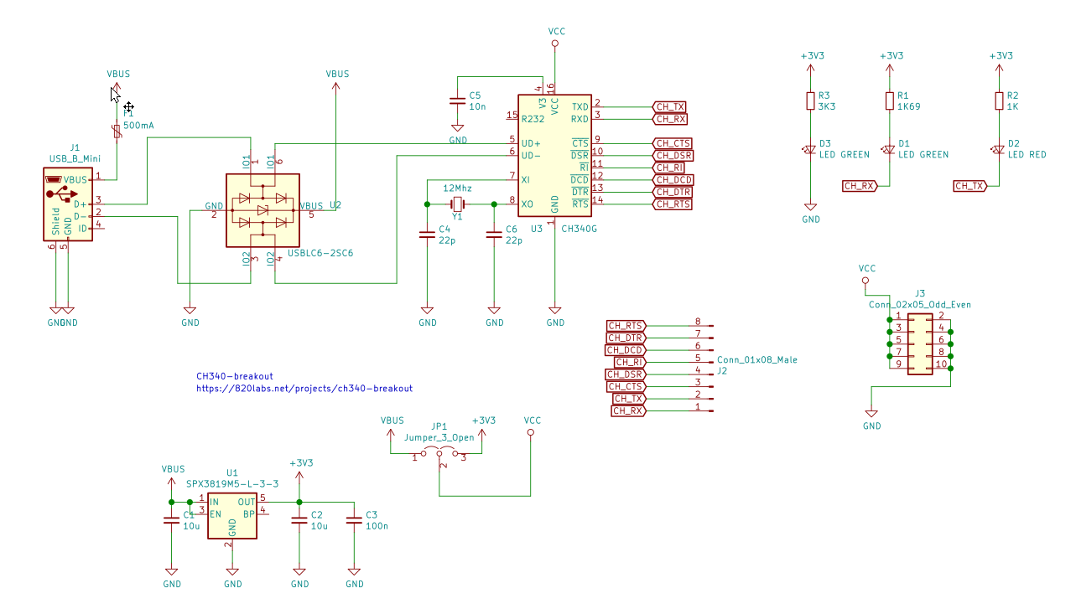Select the CH340-breakout title text

pos(235,376)
